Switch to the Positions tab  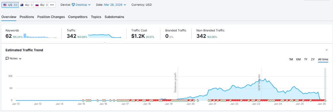[27, 17]
